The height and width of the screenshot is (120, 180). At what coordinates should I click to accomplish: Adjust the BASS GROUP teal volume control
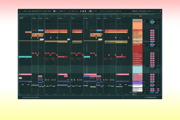click(x=152, y=46)
